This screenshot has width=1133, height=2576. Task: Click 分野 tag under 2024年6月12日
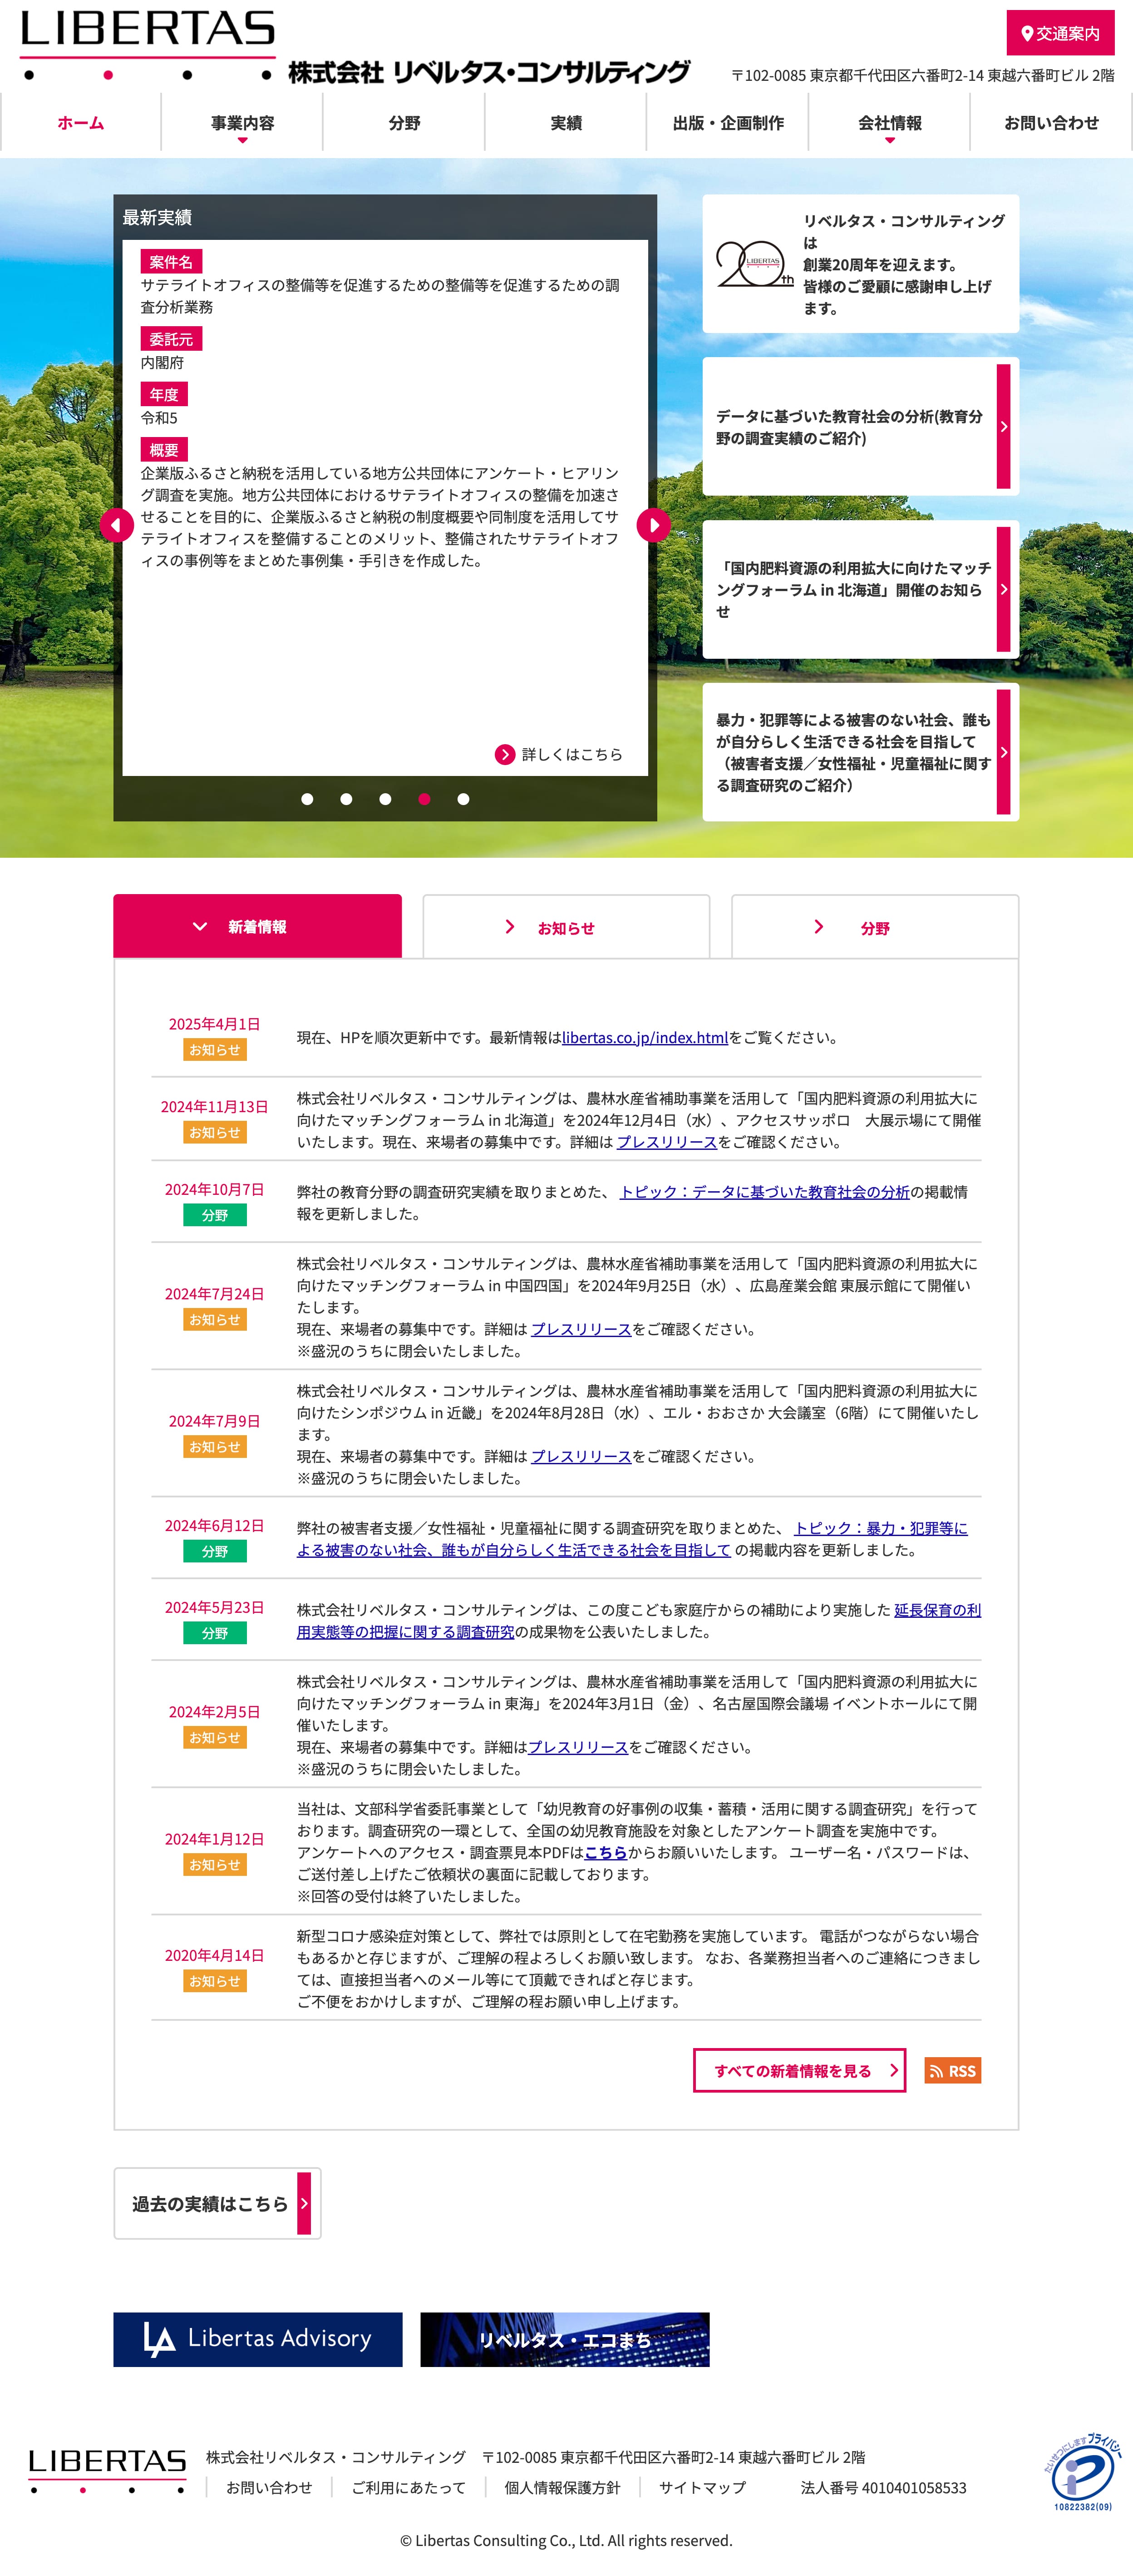pyautogui.click(x=215, y=1551)
